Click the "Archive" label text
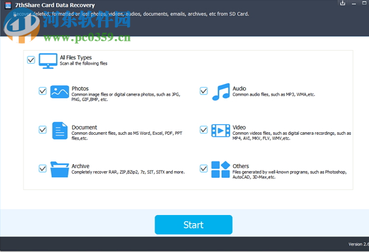The width and height of the screenshot is (369, 252). [x=80, y=166]
